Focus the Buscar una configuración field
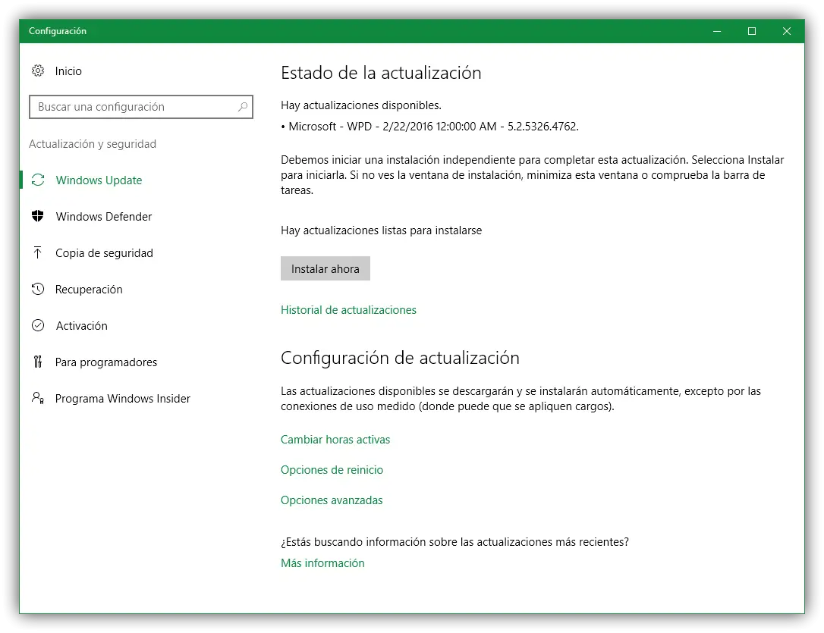Screen dimensions: 824x633 click(141, 107)
